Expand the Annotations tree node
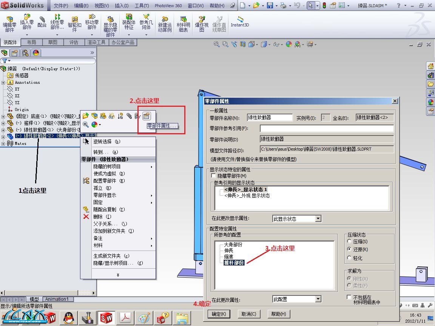Image resolution: width=435 pixels, height=326 pixels. pyautogui.click(x=3, y=83)
